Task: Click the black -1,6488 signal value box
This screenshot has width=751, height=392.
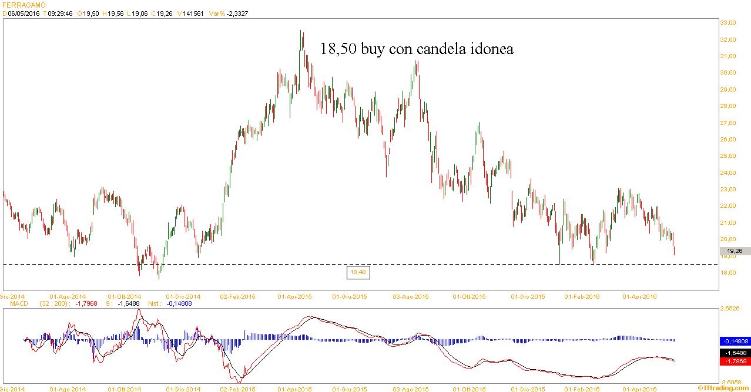Action: (x=735, y=353)
